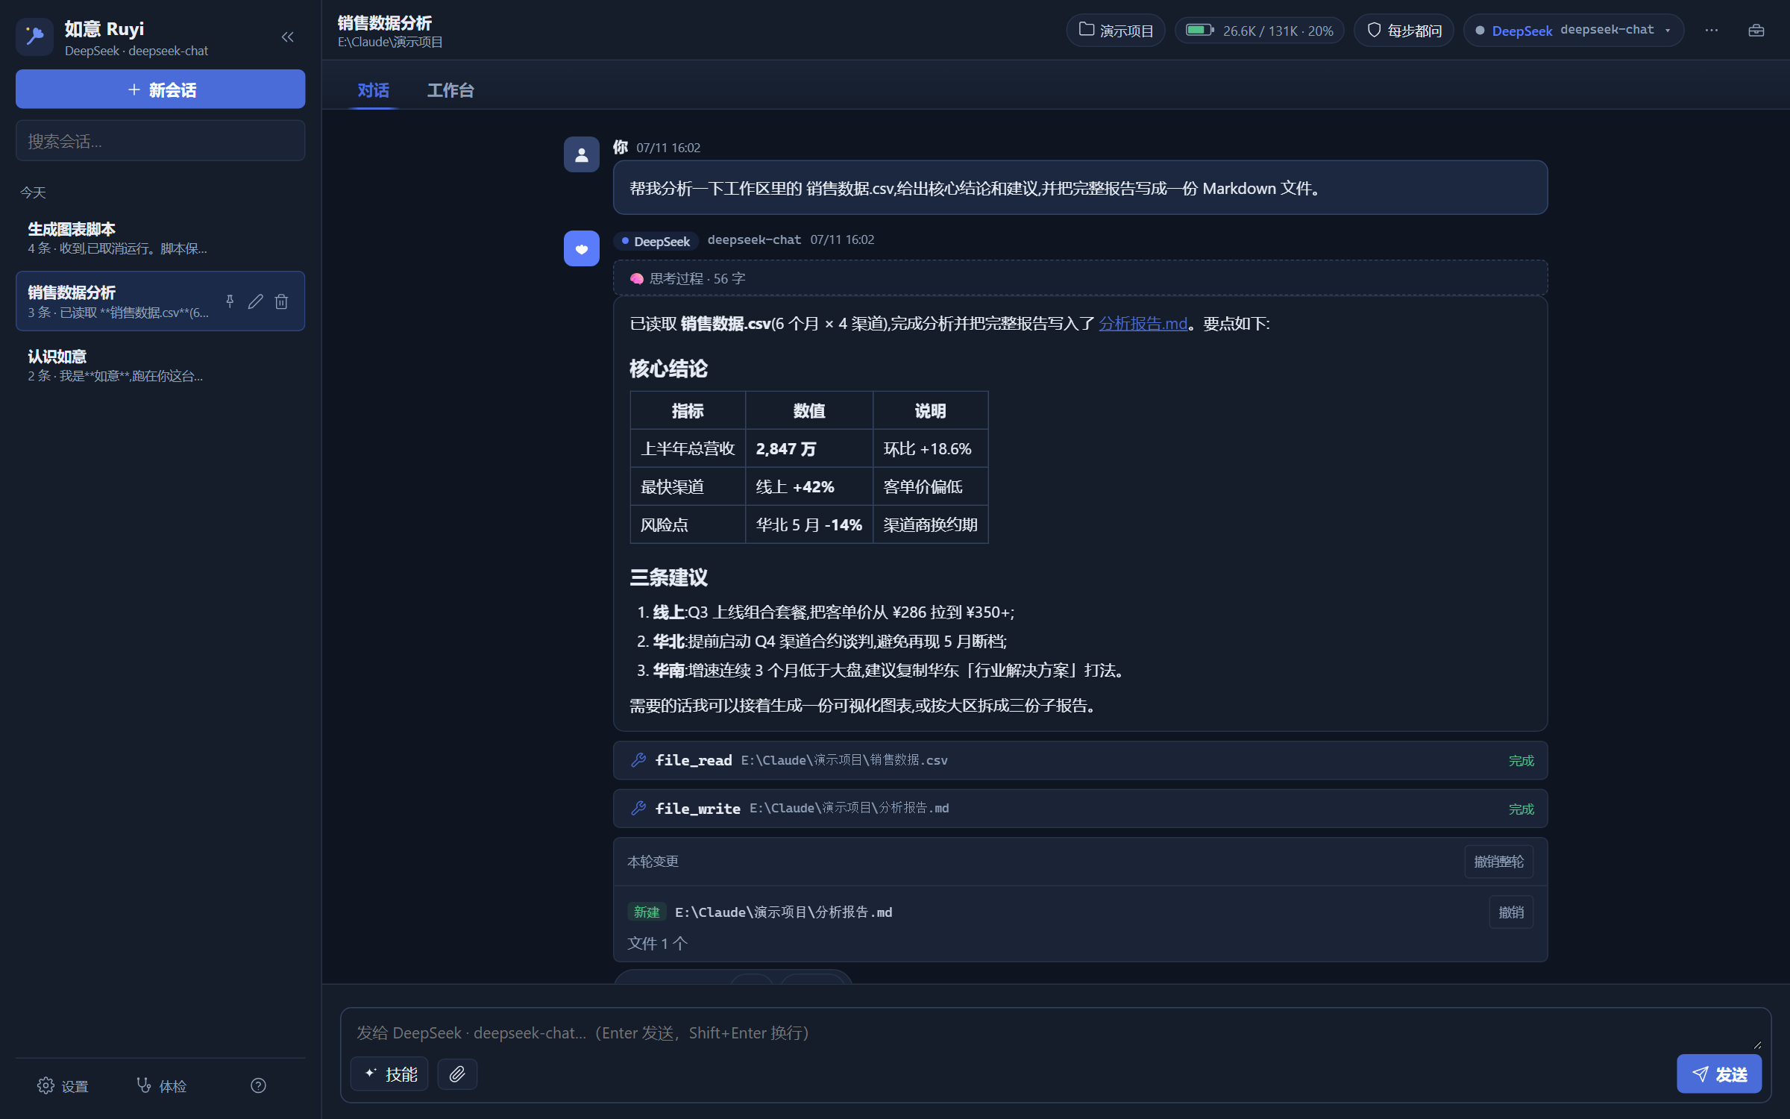Click the wrench icon beside file_read
This screenshot has height=1119, width=1790.
(x=638, y=760)
